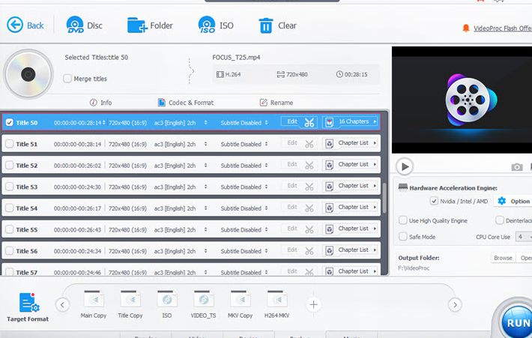
Task: Go back using the Back arrow icon
Action: (x=15, y=25)
